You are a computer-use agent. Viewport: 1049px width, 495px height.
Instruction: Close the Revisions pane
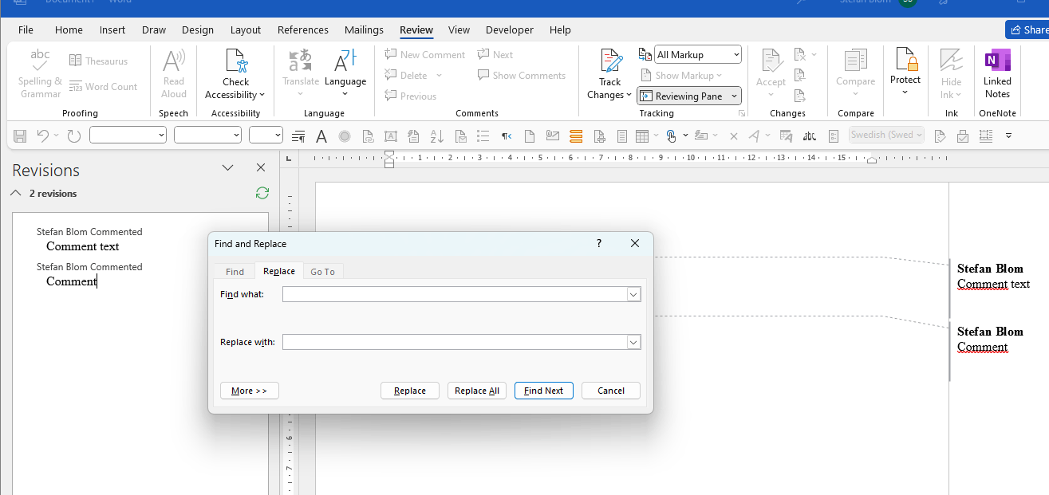pyautogui.click(x=261, y=168)
